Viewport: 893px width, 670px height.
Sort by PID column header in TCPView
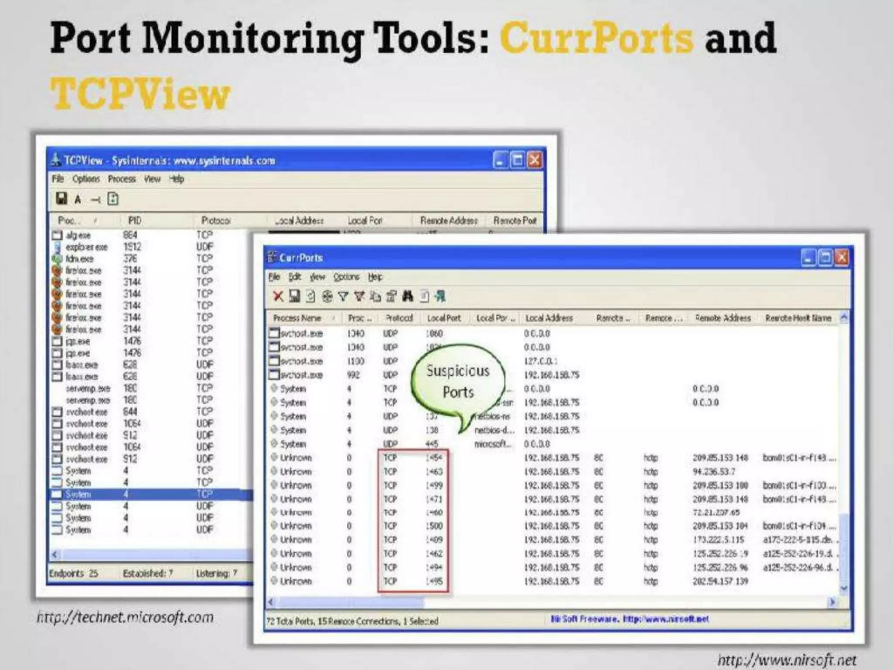coord(135,220)
